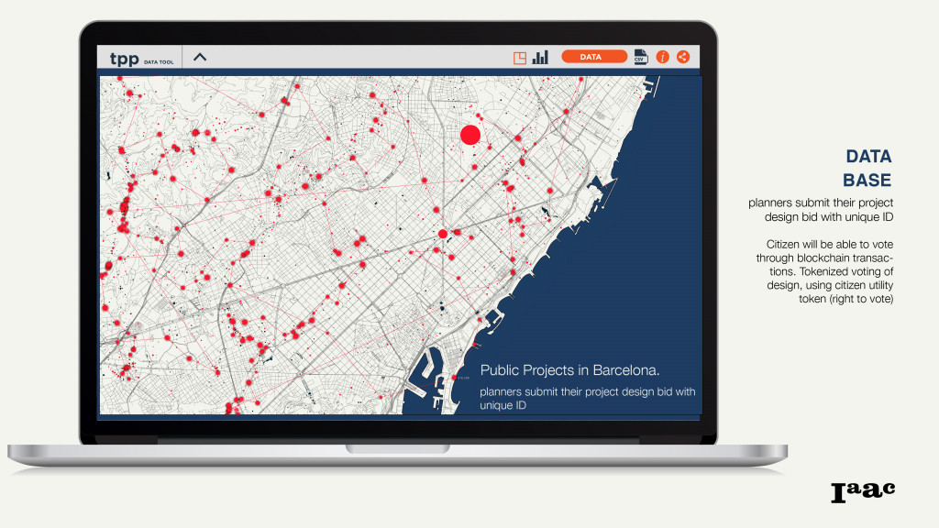This screenshot has width=939, height=528.
Task: Open the orange info icon
Action: click(x=663, y=57)
